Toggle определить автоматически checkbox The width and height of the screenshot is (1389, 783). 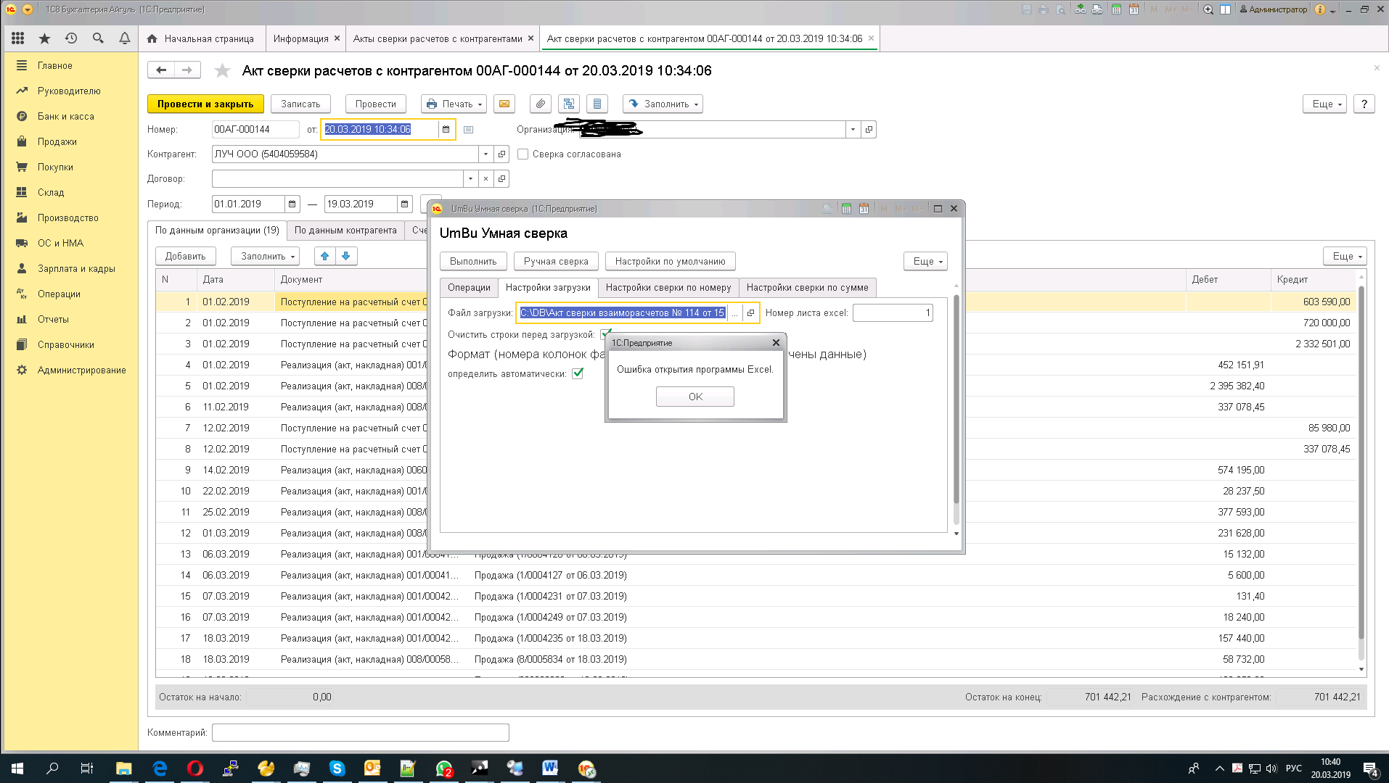578,373
